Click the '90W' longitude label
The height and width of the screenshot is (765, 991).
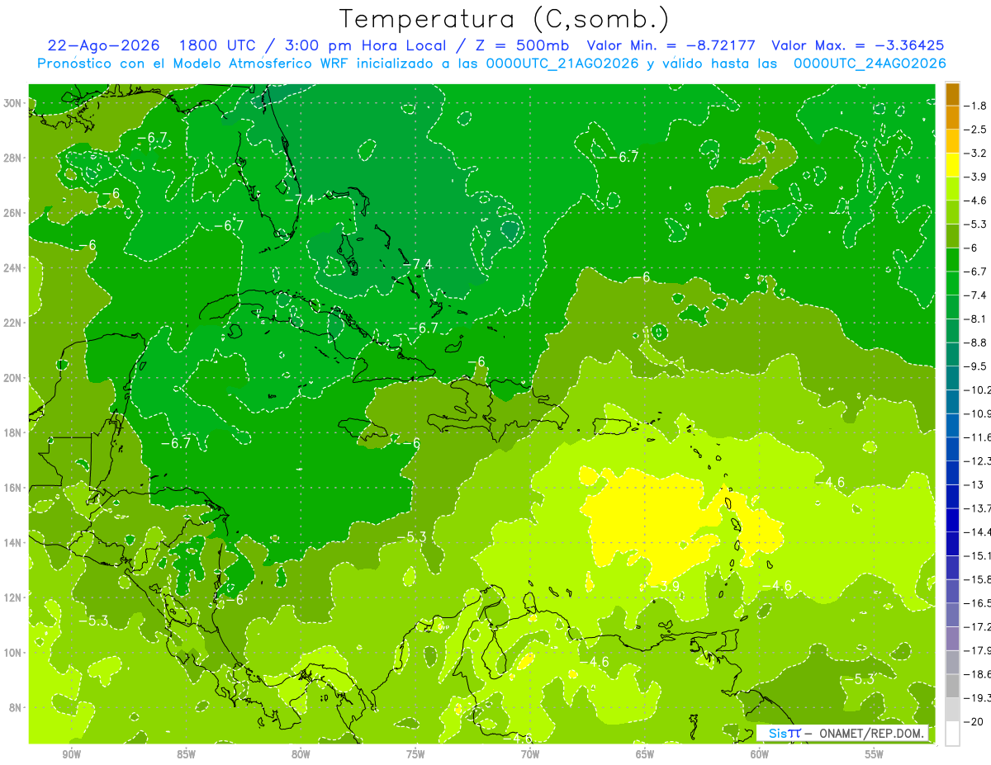coord(72,754)
